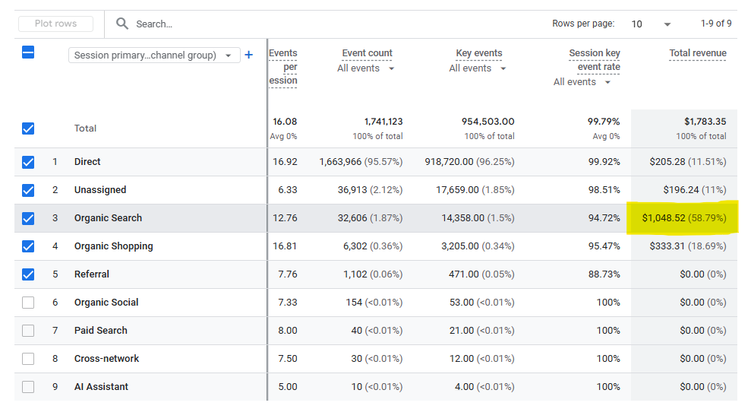
Task: Uncheck the Total row checkbox
Action: coord(28,128)
